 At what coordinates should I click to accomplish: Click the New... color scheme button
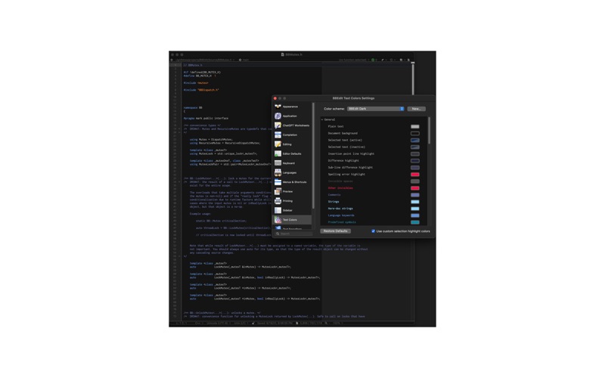coord(416,109)
